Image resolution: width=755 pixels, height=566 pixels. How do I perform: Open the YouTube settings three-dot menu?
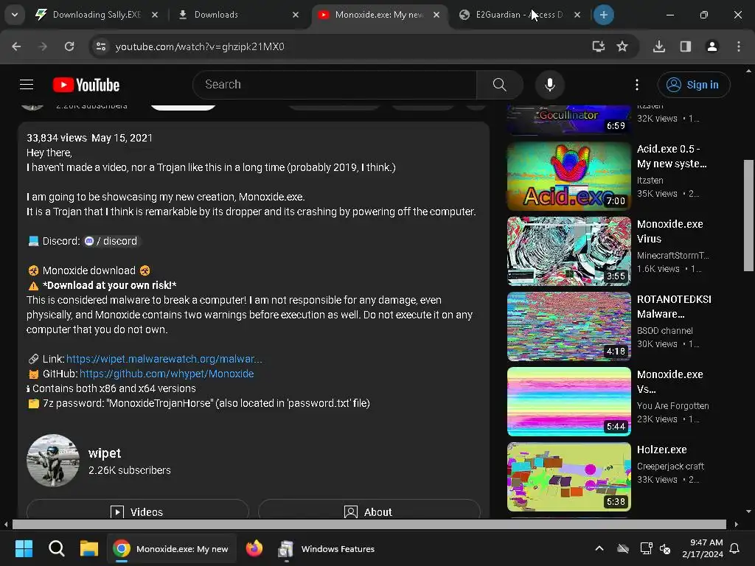click(x=637, y=85)
